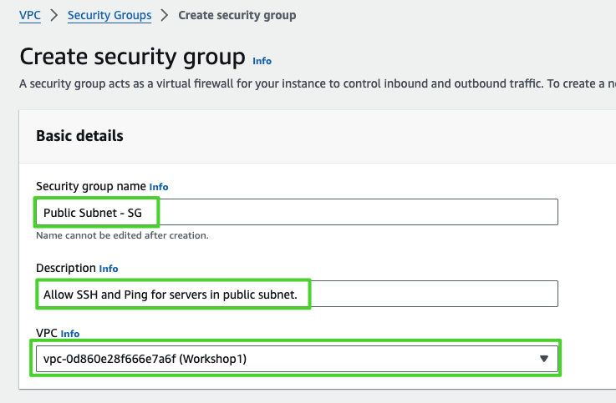616x403 pixels.
Task: Click the Description field label
Action: (65, 268)
